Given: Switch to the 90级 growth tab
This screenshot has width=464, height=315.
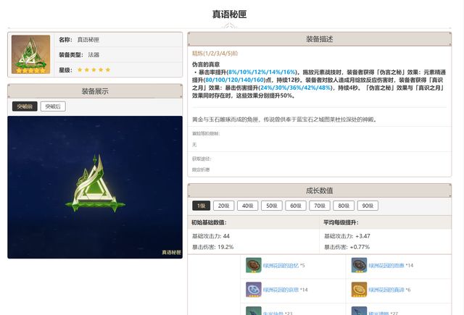Looking at the screenshot, I should pyautogui.click(x=368, y=206).
